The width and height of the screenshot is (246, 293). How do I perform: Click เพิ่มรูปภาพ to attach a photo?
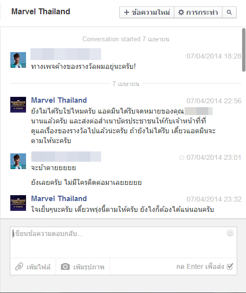(x=82, y=266)
